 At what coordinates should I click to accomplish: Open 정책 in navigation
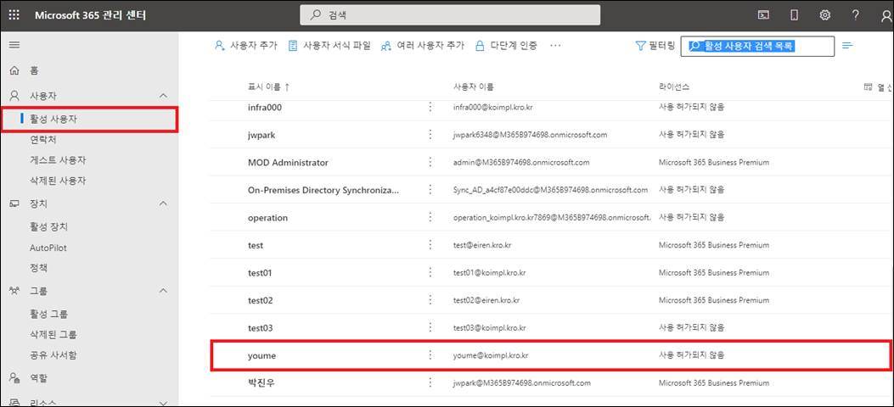pos(38,268)
